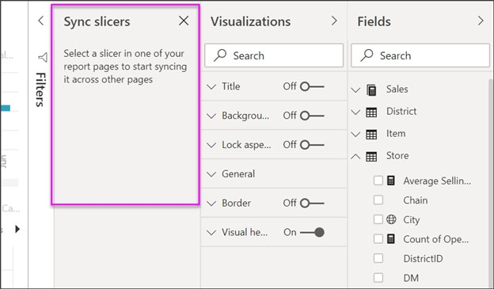494x289 pixels.
Task: Click the small black play arrow at left edge
Action: pyautogui.click(x=17, y=229)
